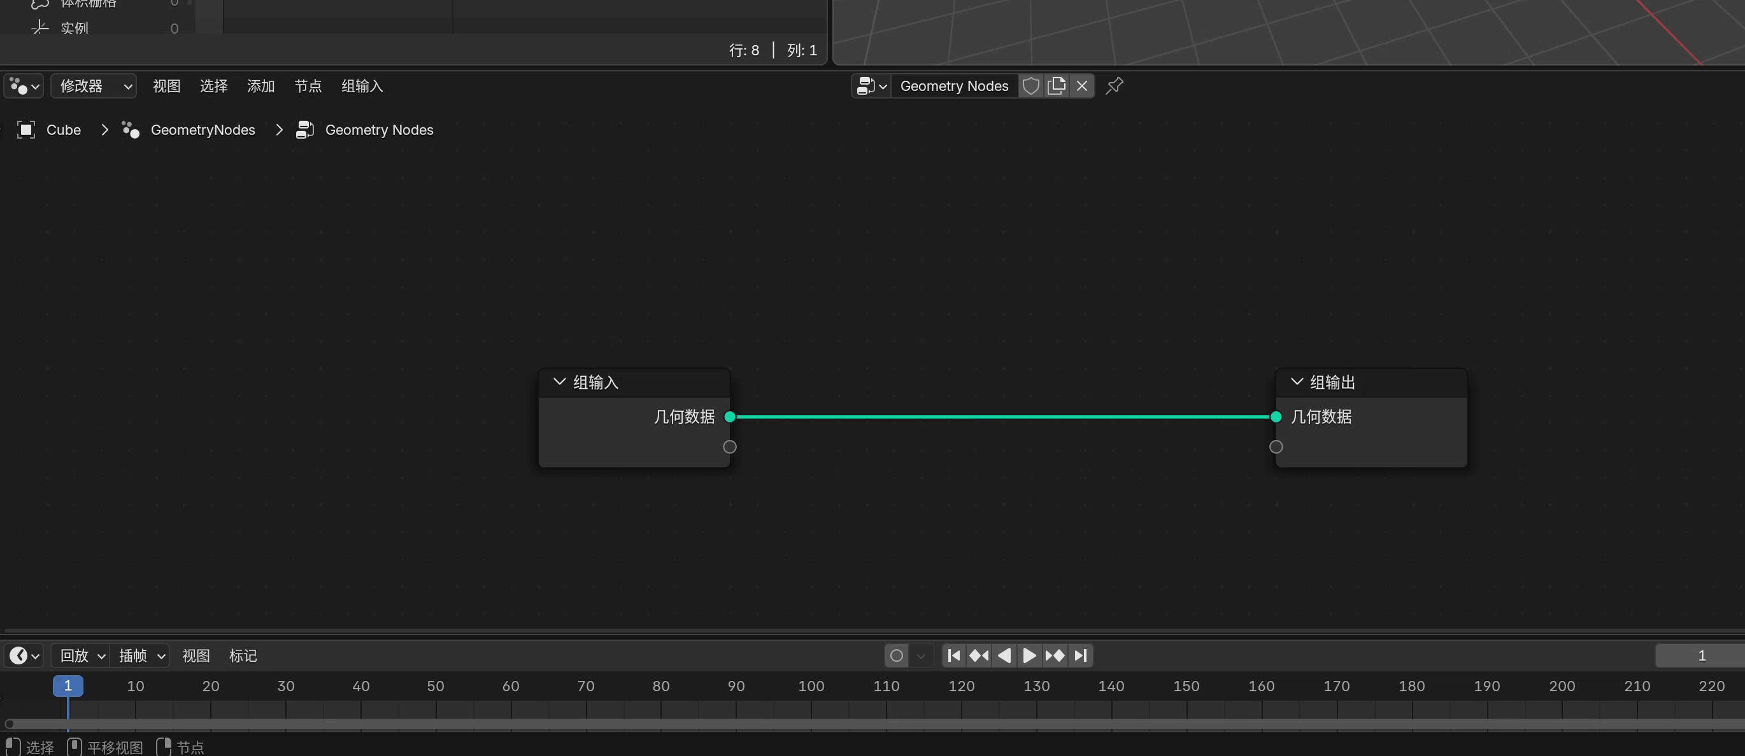This screenshot has width=1745, height=756.
Task: Edit the Geometry Nodes group name field
Action: tap(954, 86)
